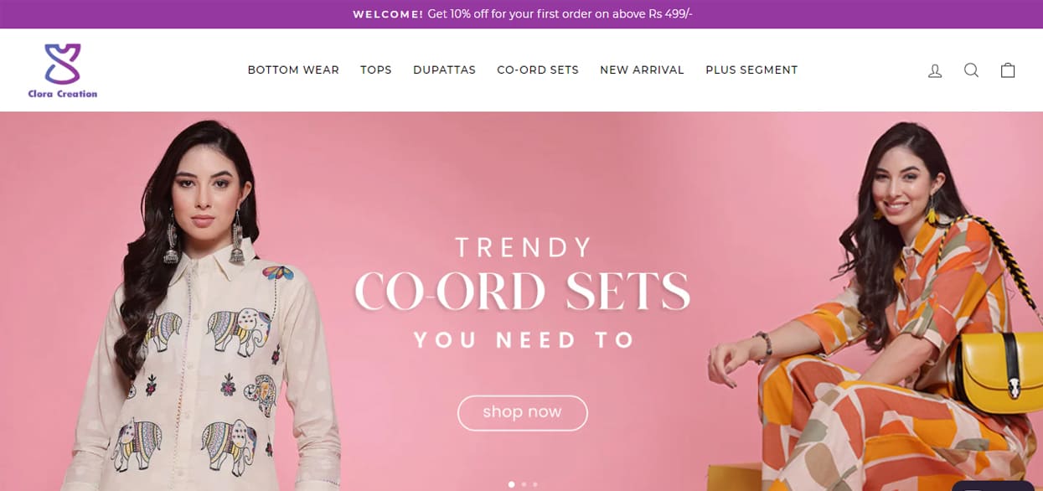This screenshot has height=491, width=1043.
Task: Click the shop now button
Action: [522, 412]
